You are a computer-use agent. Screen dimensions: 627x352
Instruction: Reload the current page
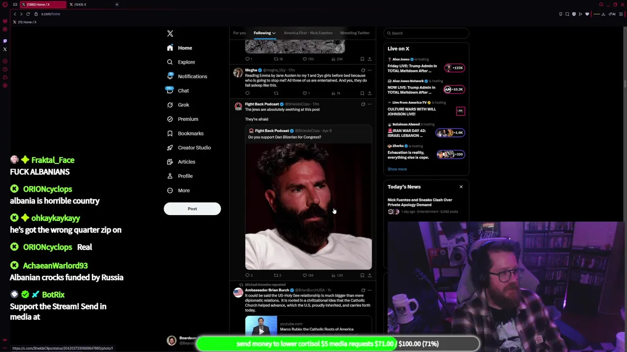[28, 14]
